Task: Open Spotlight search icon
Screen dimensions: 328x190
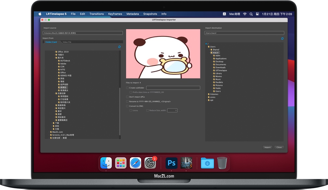Action: point(251,14)
